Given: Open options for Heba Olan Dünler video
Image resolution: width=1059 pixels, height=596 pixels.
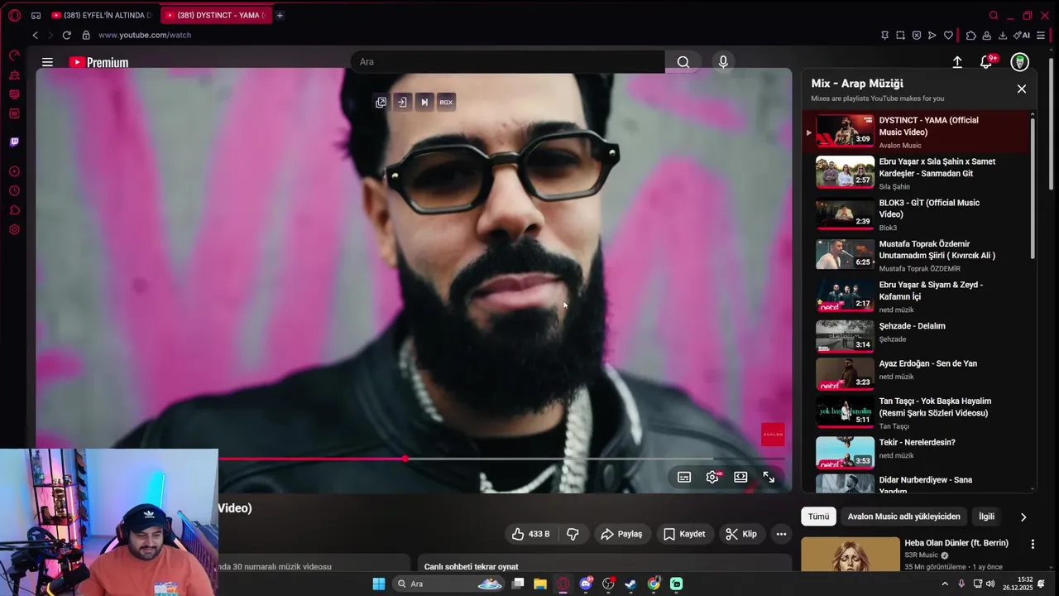Looking at the screenshot, I should pyautogui.click(x=1033, y=544).
